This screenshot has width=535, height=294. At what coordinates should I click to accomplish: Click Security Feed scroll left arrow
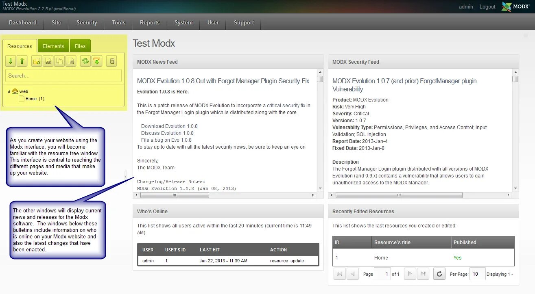[332, 195]
